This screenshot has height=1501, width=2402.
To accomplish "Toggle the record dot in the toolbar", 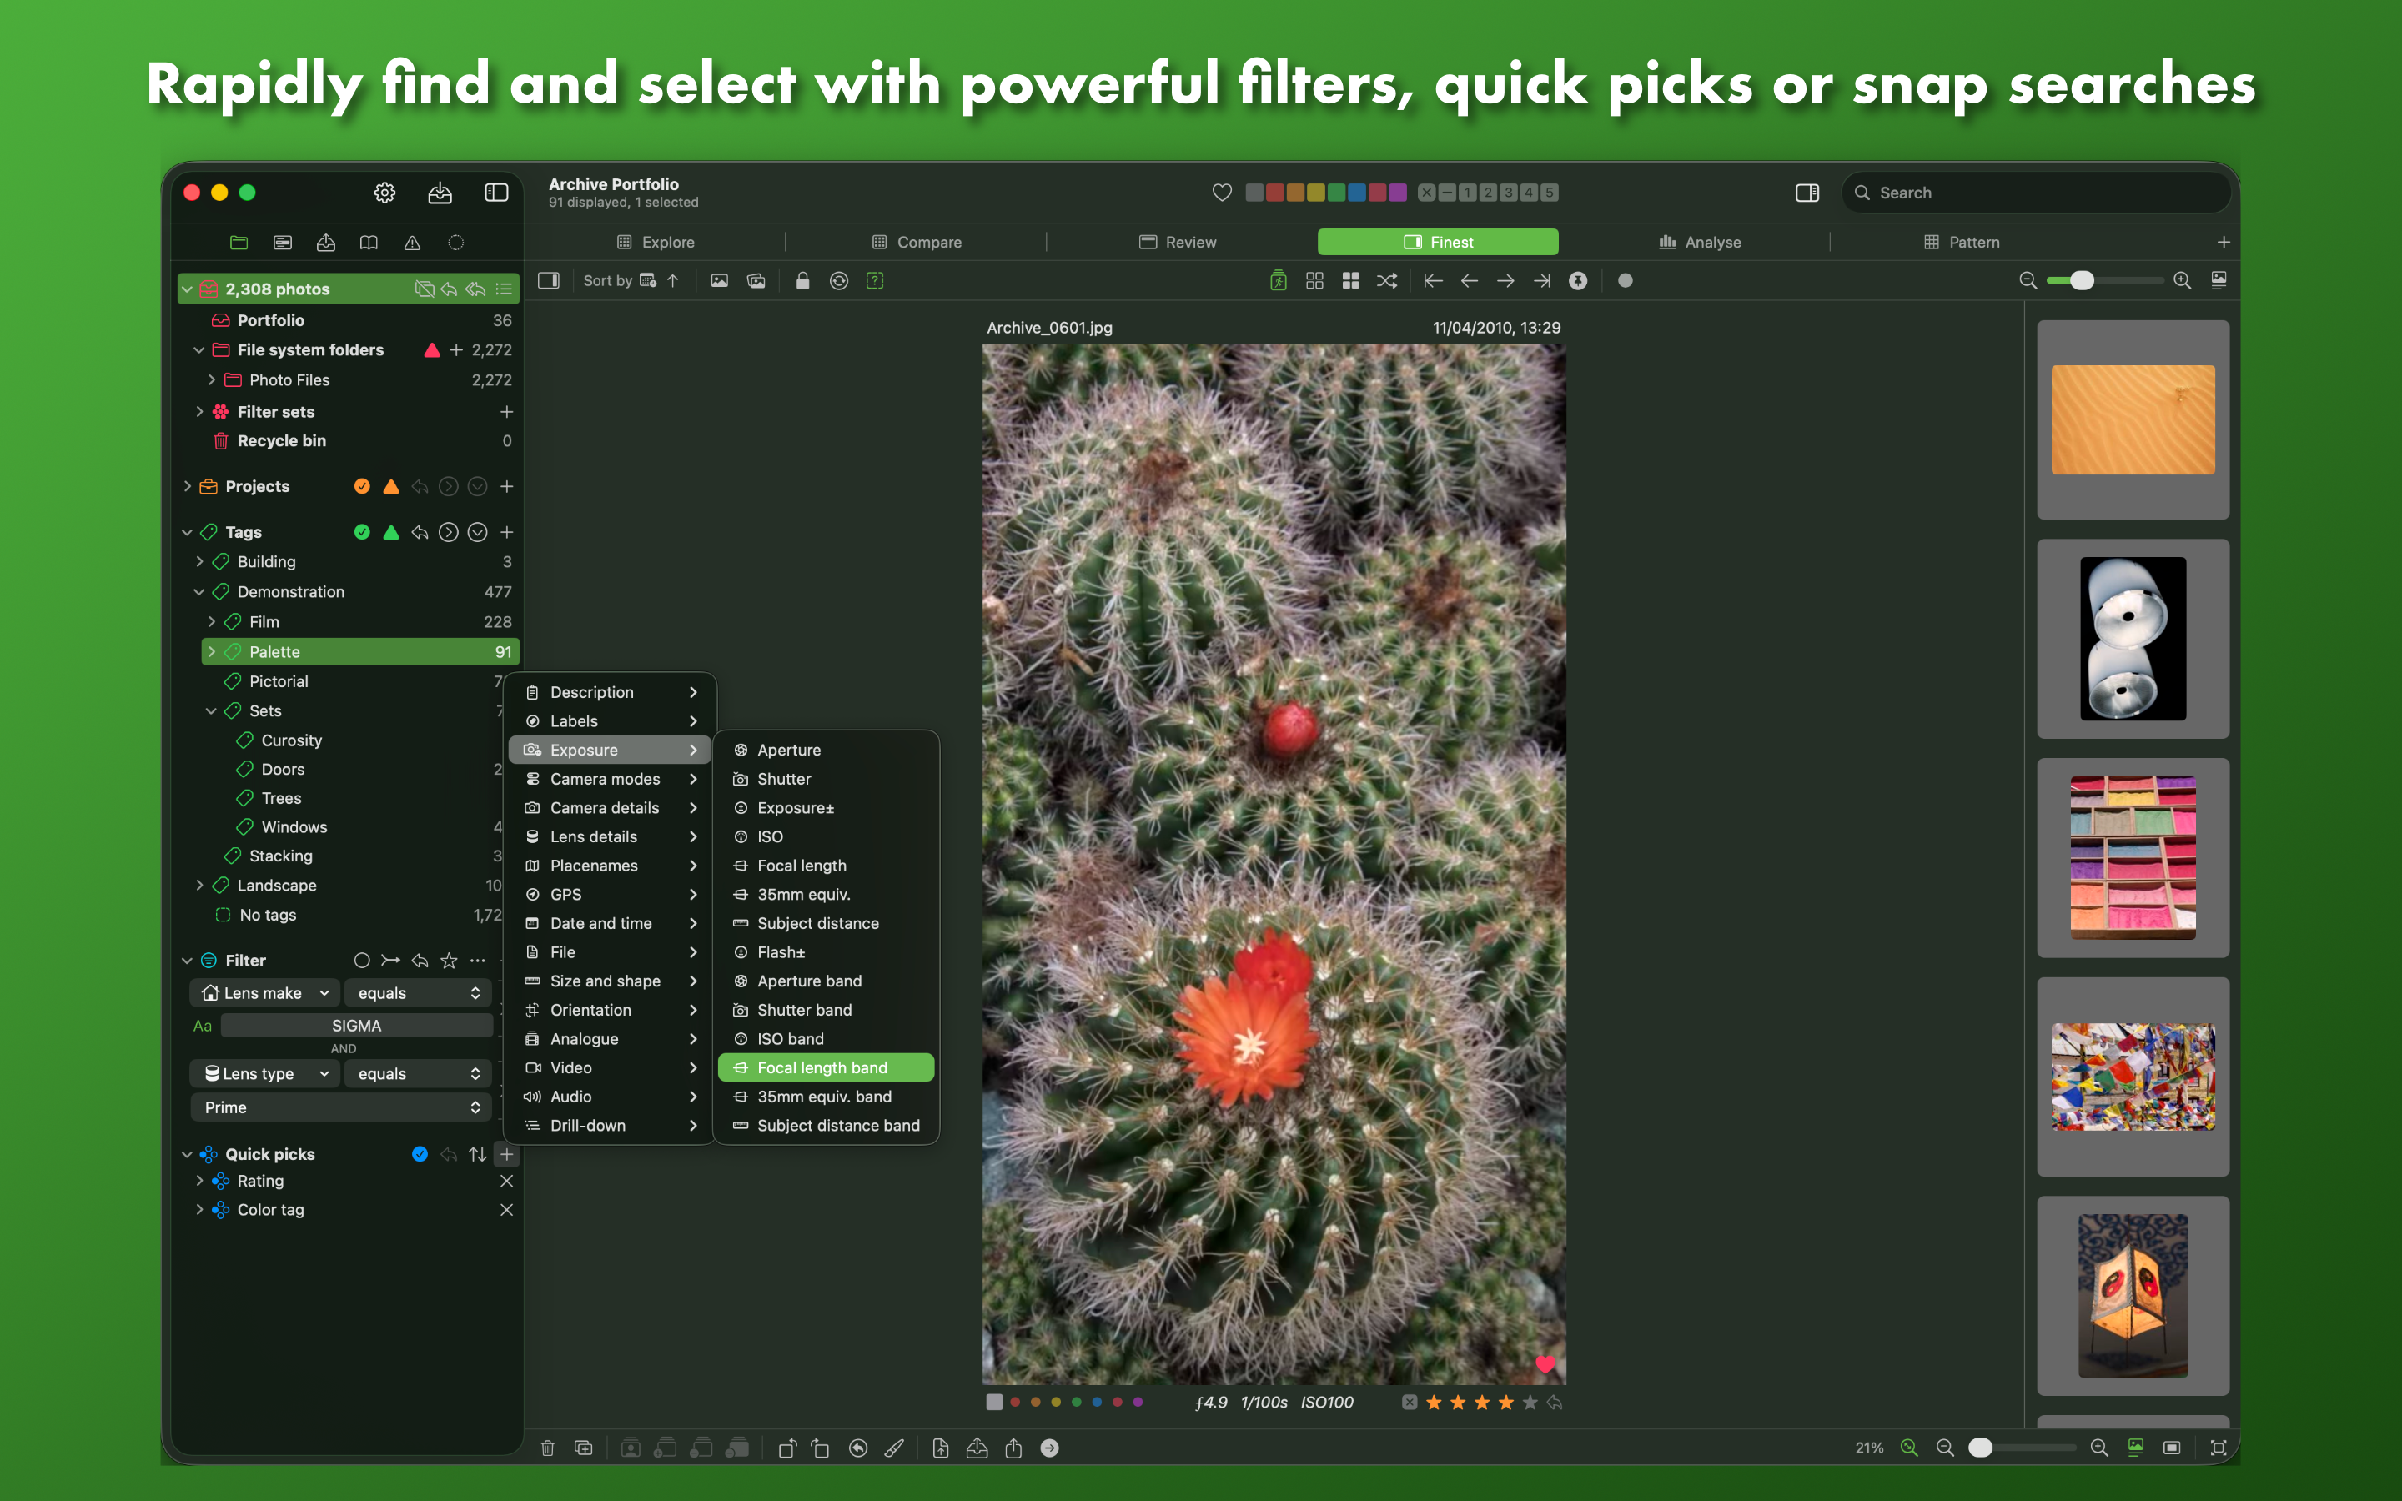I will pyautogui.click(x=1625, y=281).
